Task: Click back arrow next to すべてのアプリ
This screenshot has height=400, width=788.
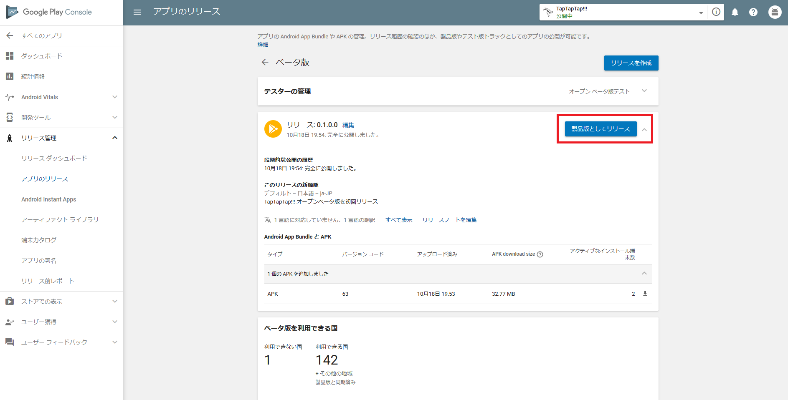Action: point(10,35)
